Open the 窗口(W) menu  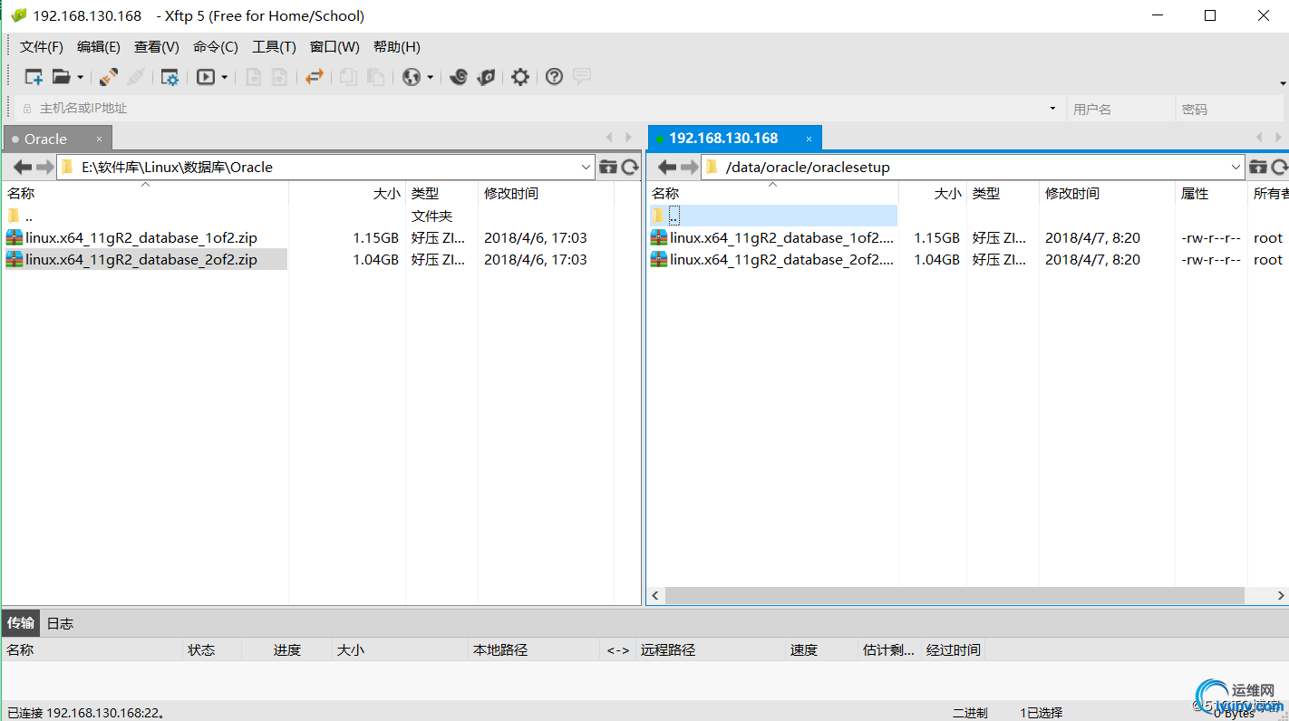coord(334,47)
